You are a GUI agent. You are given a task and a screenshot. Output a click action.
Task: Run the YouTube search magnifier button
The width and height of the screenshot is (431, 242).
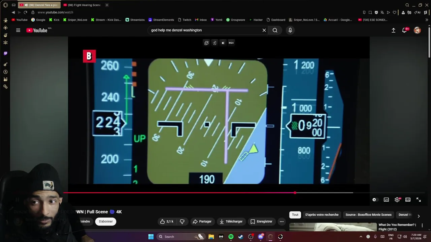pos(275,30)
